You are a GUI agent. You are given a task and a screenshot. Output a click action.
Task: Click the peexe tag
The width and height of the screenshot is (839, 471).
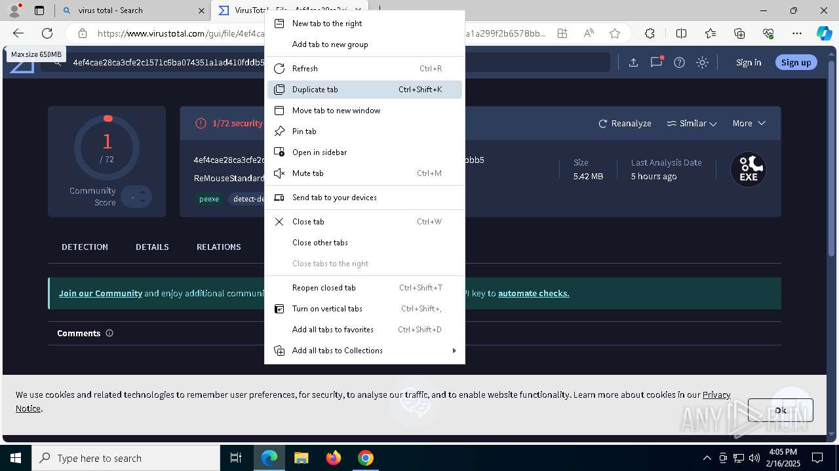click(209, 199)
